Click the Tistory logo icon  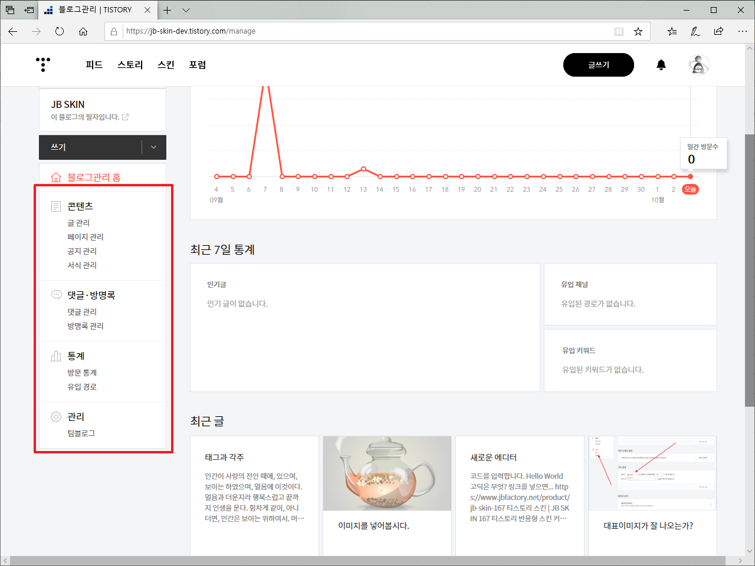click(x=43, y=64)
